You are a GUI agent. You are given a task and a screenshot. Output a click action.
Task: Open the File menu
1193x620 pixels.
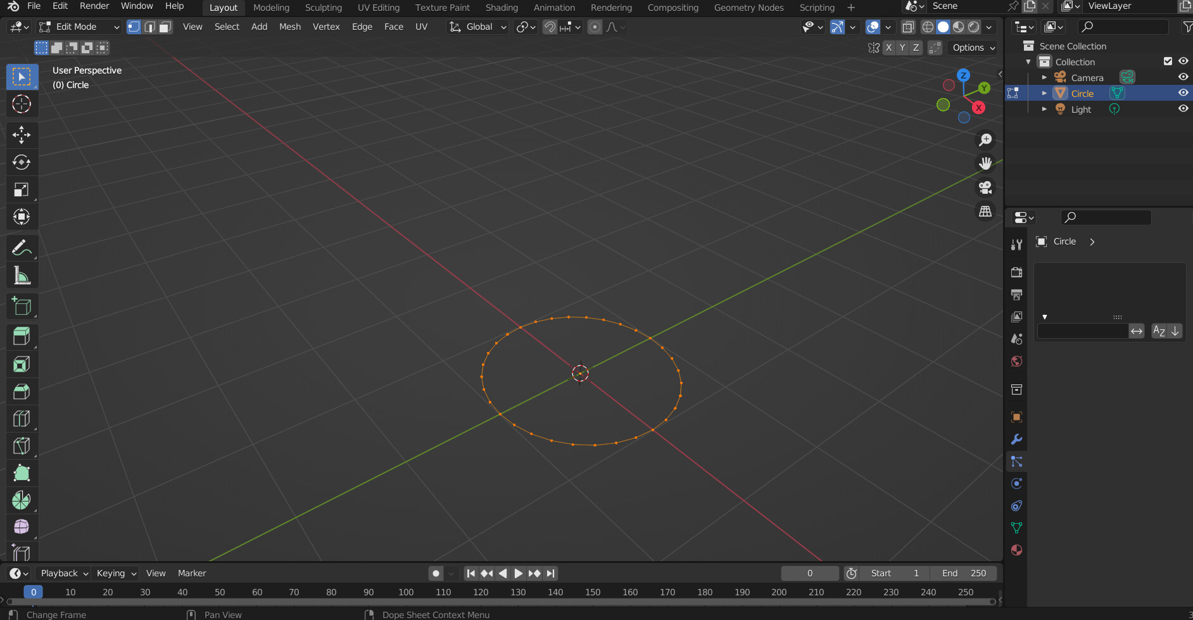(34, 6)
